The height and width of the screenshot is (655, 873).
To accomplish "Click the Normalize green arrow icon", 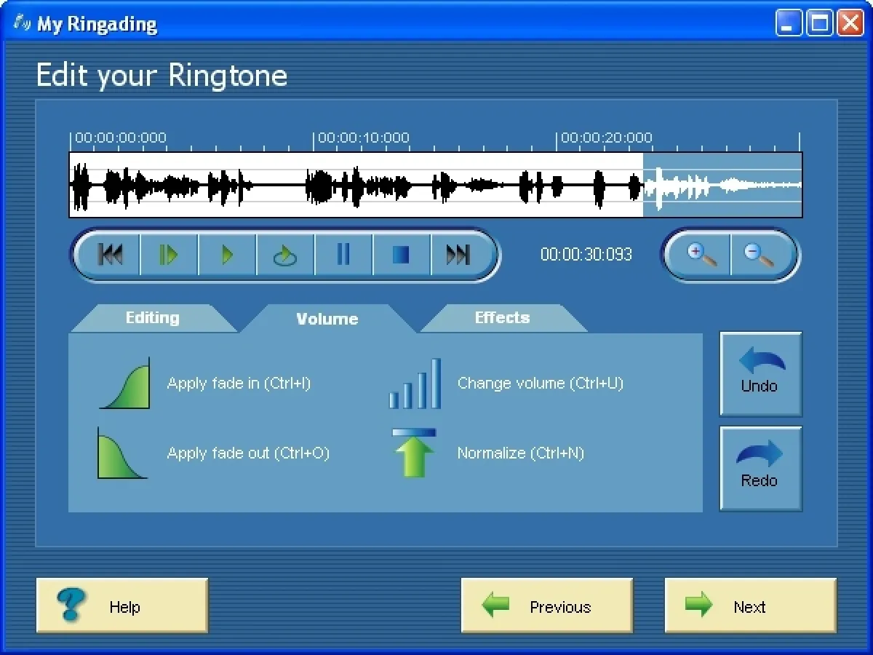I will 414,453.
